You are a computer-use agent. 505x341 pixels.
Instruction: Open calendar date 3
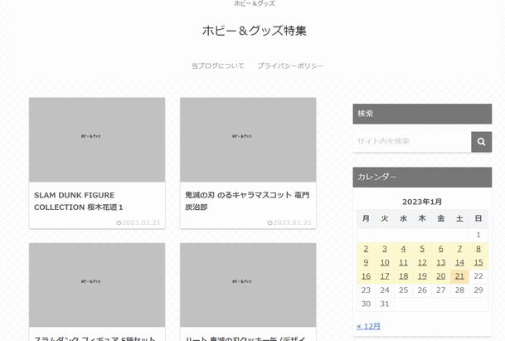[385, 249]
